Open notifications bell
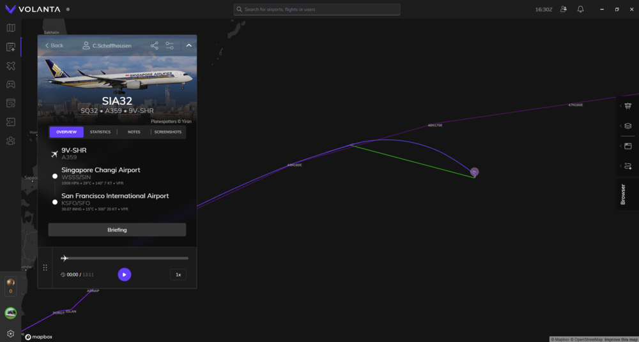Screen dimensions: 639x342 [580, 10]
